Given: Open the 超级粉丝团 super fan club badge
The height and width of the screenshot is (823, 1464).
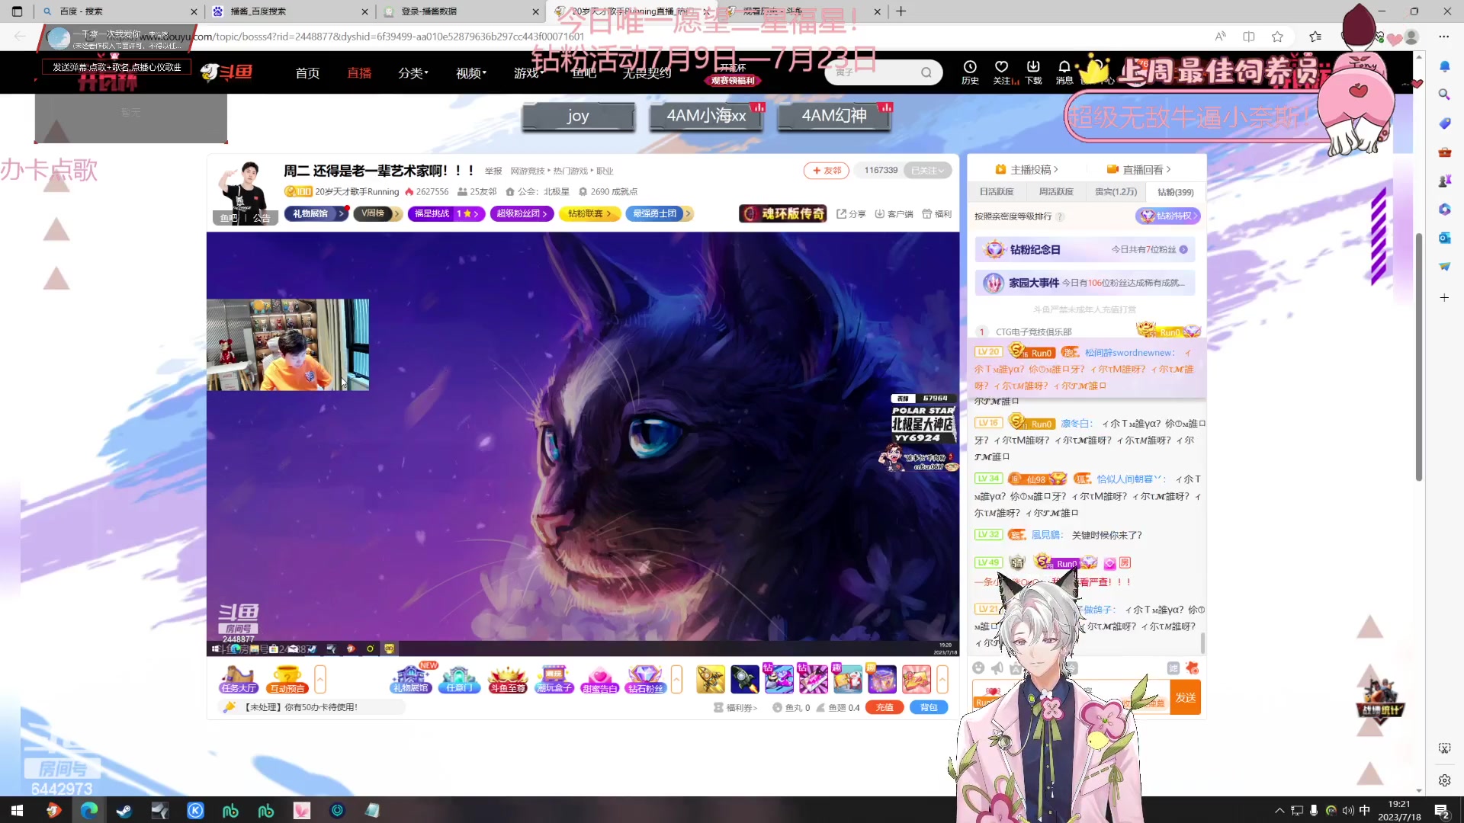Looking at the screenshot, I should pos(522,214).
